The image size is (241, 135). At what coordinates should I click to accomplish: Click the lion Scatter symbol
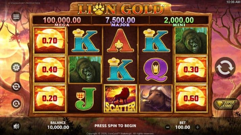tap(120, 99)
